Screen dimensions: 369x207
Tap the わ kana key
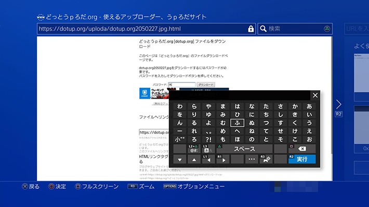(180, 106)
